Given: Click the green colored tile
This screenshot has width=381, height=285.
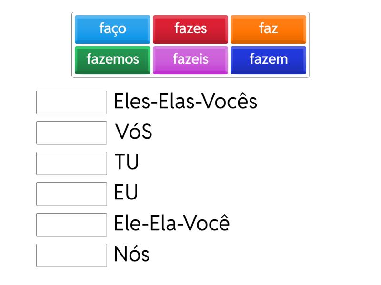Looking at the screenshot, I should point(112,59).
